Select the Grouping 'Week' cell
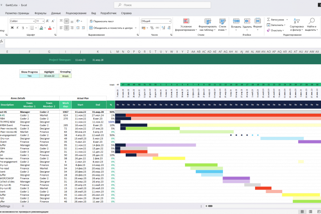This screenshot has height=214, width=321. point(65,76)
